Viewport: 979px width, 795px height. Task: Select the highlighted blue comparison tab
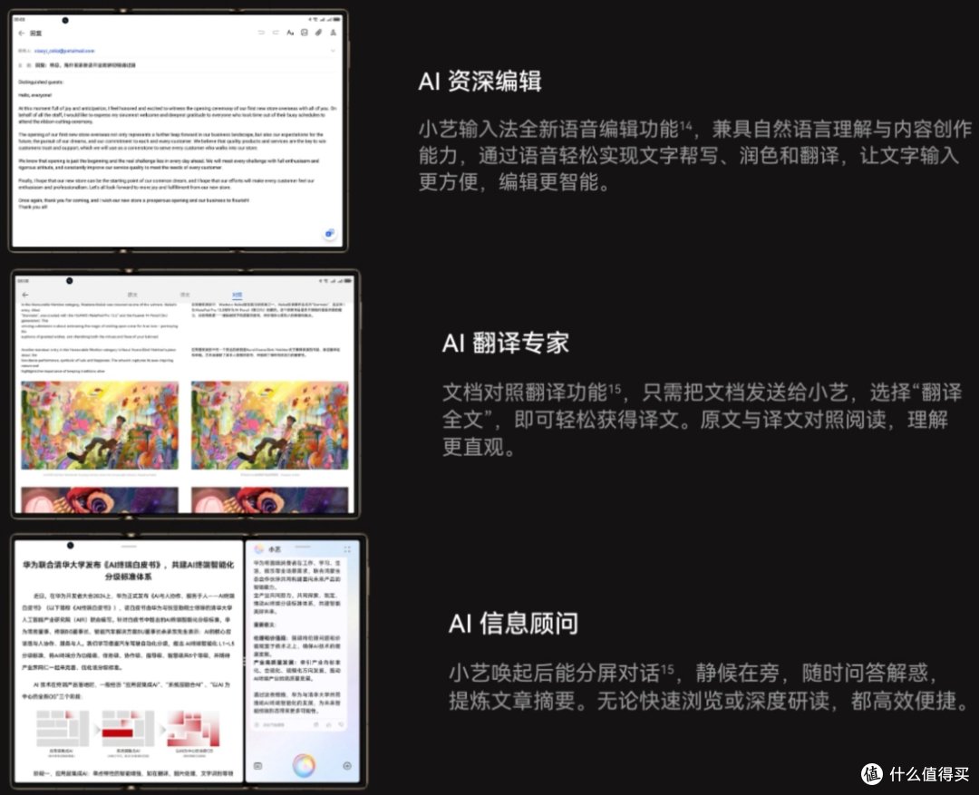coord(237,294)
